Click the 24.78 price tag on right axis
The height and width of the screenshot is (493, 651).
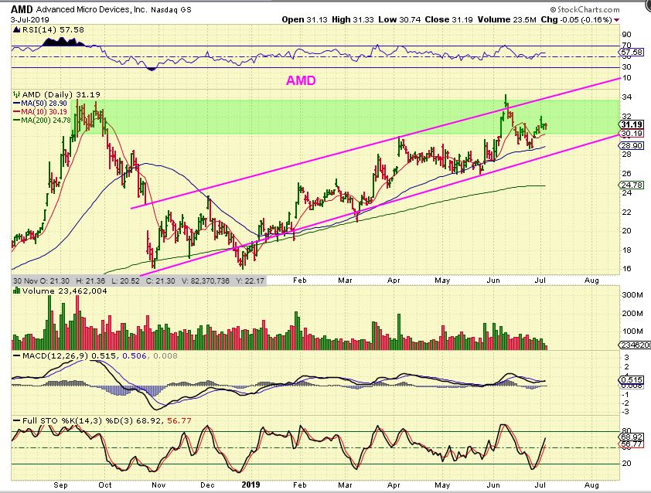click(632, 185)
